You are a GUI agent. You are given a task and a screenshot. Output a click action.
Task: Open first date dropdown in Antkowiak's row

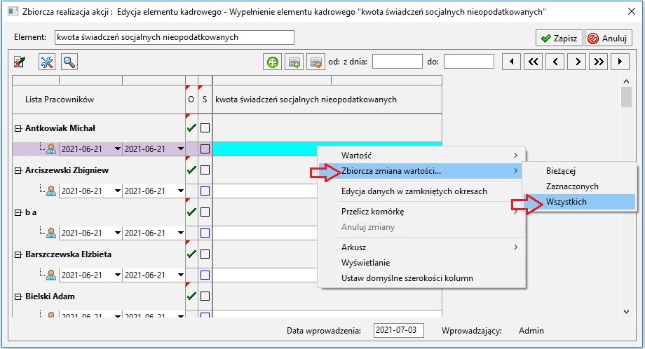click(x=118, y=149)
